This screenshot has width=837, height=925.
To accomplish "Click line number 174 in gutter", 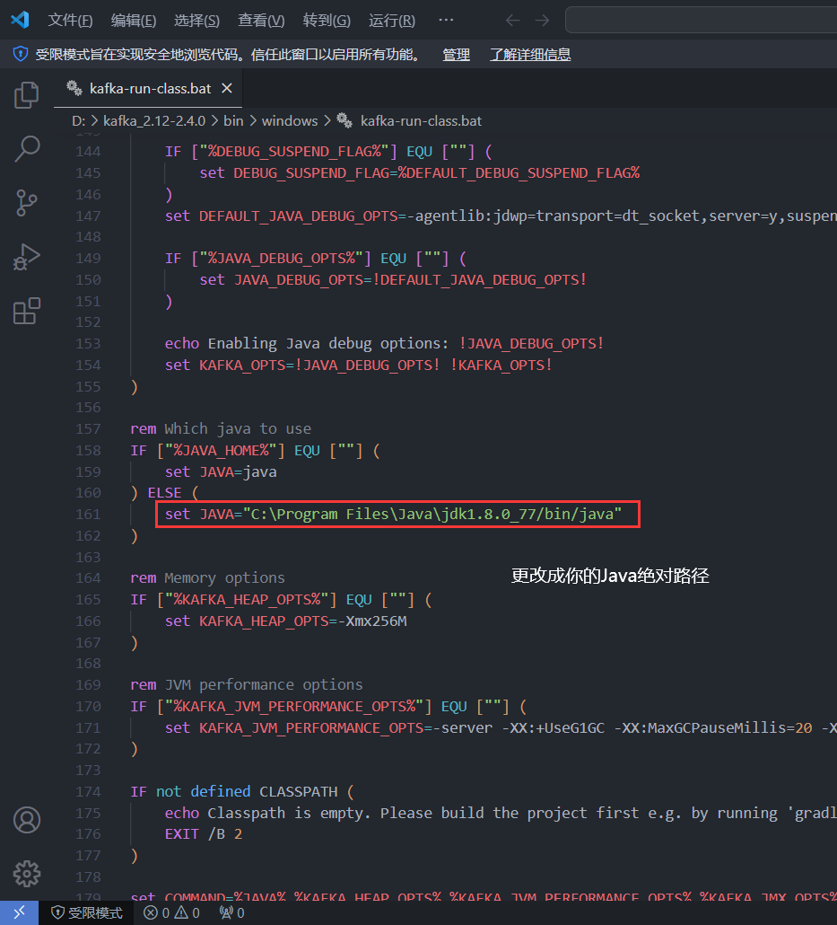I will tap(89, 792).
